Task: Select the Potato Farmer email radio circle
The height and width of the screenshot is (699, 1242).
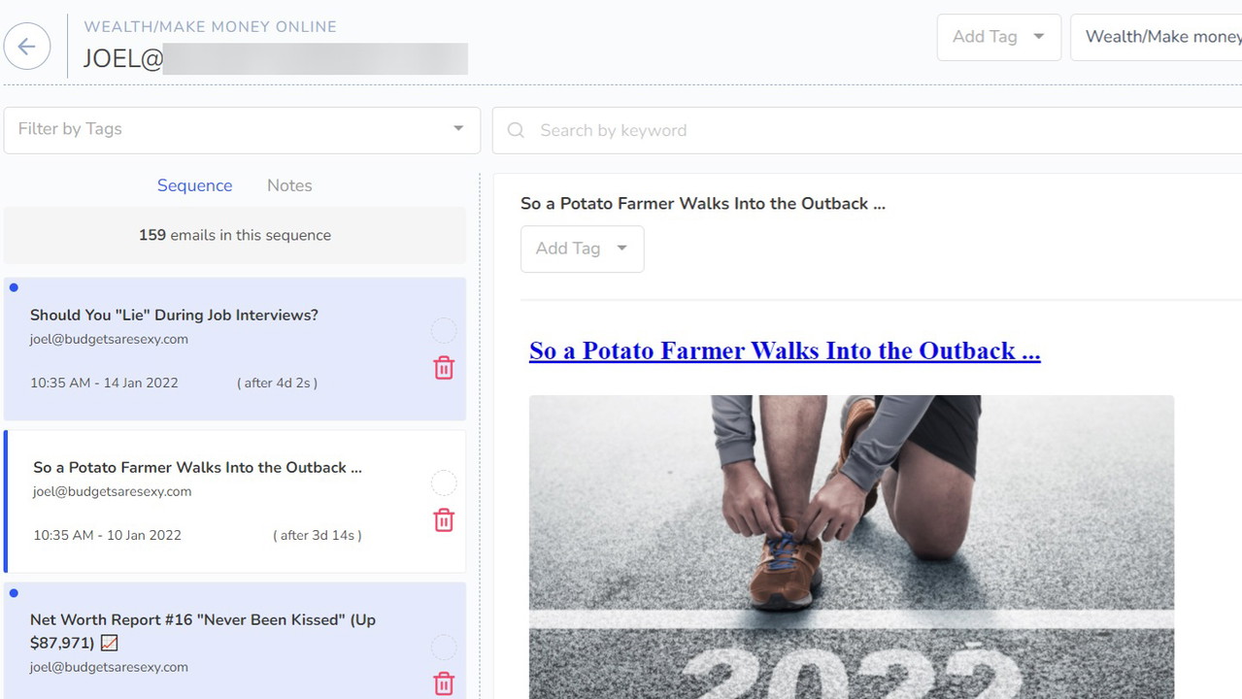Action: point(444,483)
